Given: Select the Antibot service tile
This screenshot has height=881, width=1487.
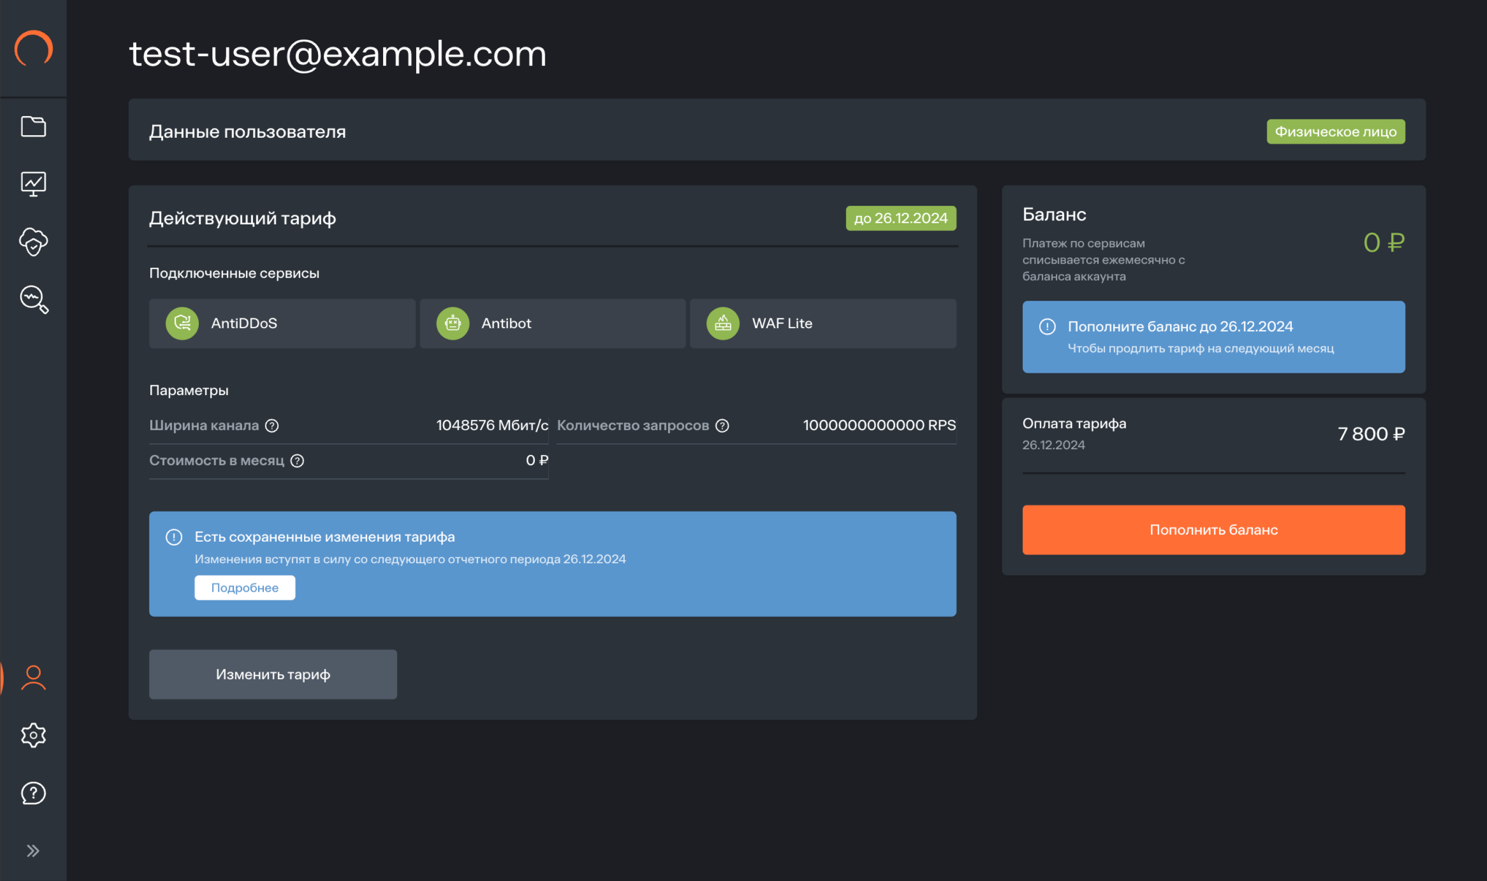Looking at the screenshot, I should click(x=552, y=323).
